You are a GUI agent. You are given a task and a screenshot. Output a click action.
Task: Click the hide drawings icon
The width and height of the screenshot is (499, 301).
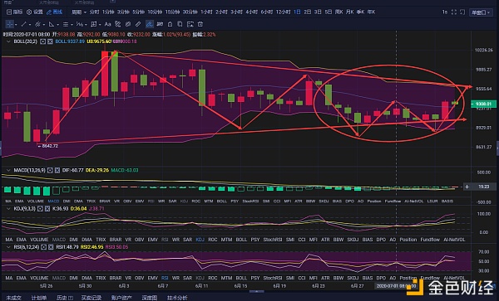[160, 24]
